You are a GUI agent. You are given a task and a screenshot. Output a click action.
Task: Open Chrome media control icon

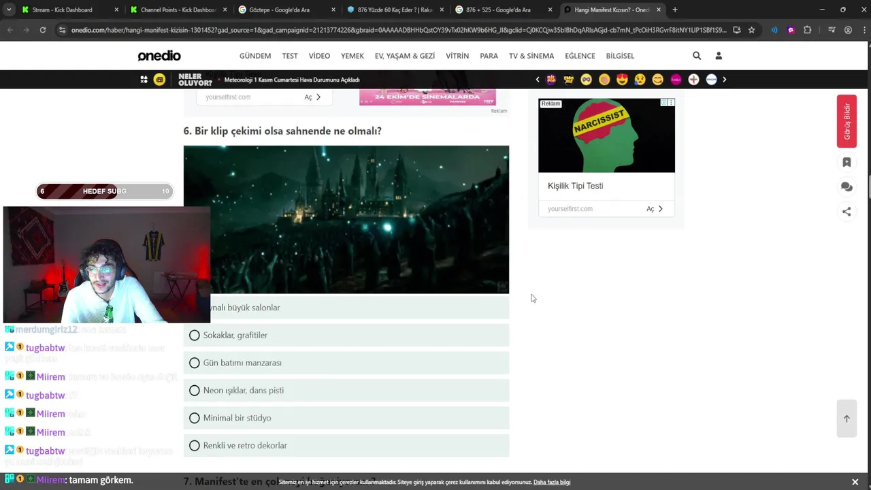[x=831, y=30]
